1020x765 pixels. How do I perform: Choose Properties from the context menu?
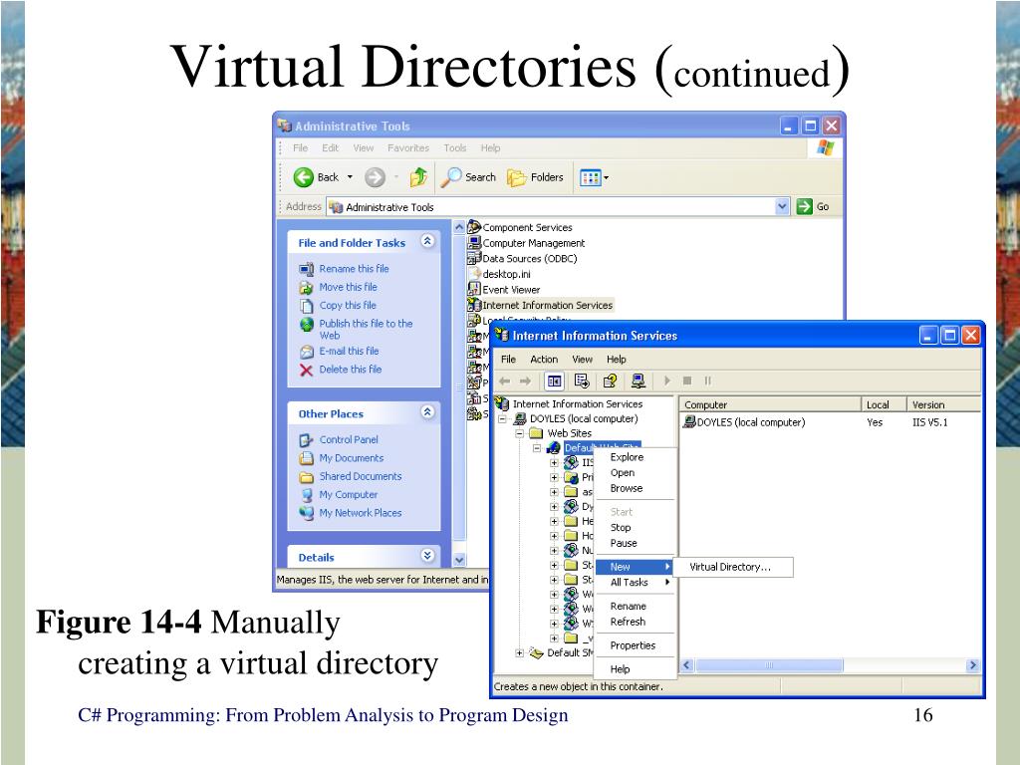pyautogui.click(x=633, y=645)
